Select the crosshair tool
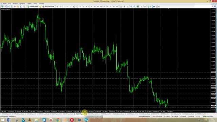Image resolution: width=217 pixels, height=122 pixels. coord(60,6)
